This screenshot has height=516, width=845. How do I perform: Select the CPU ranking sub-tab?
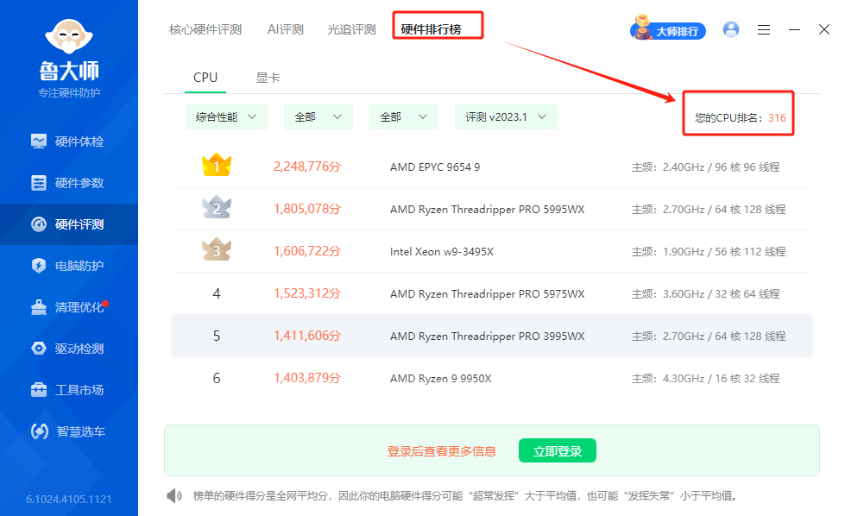205,78
